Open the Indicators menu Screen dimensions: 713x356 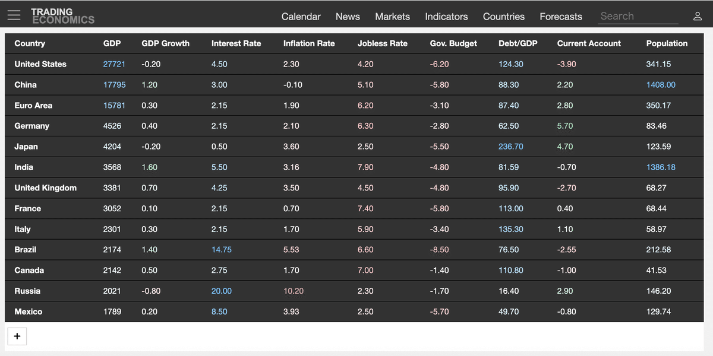(x=446, y=17)
